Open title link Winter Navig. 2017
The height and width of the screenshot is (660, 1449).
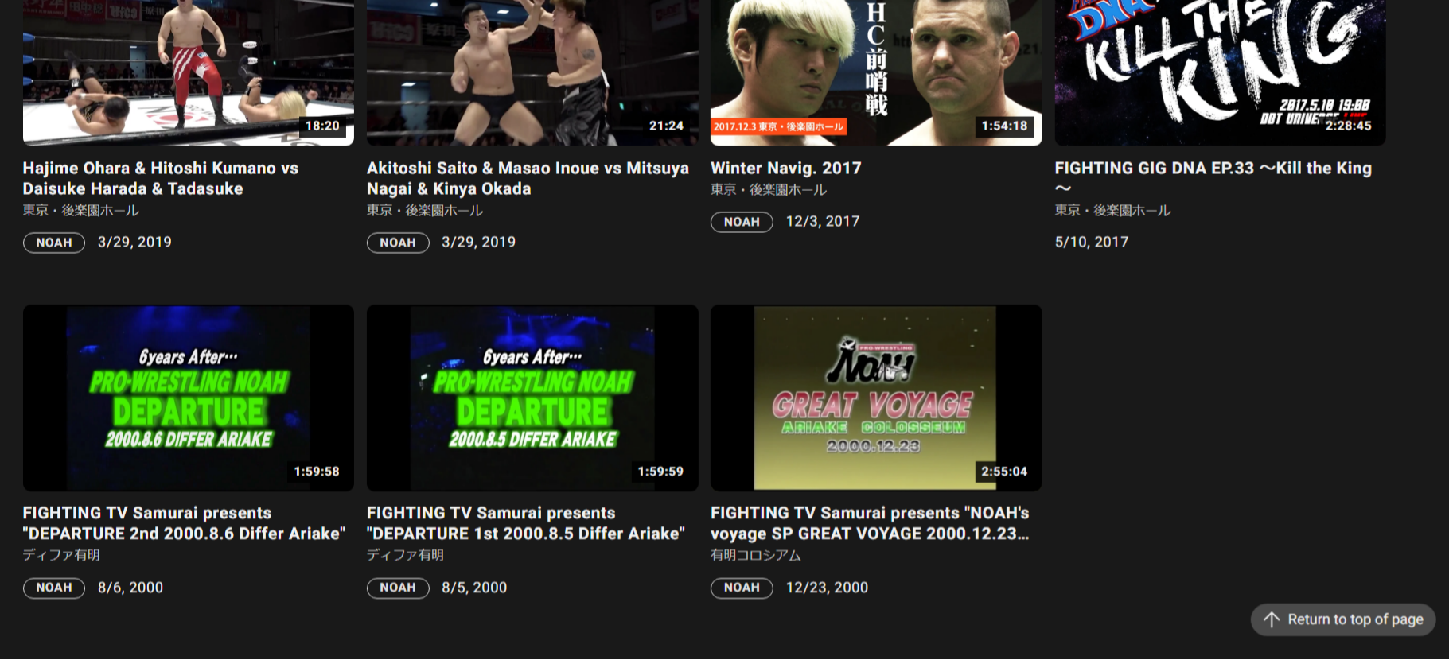(x=785, y=168)
